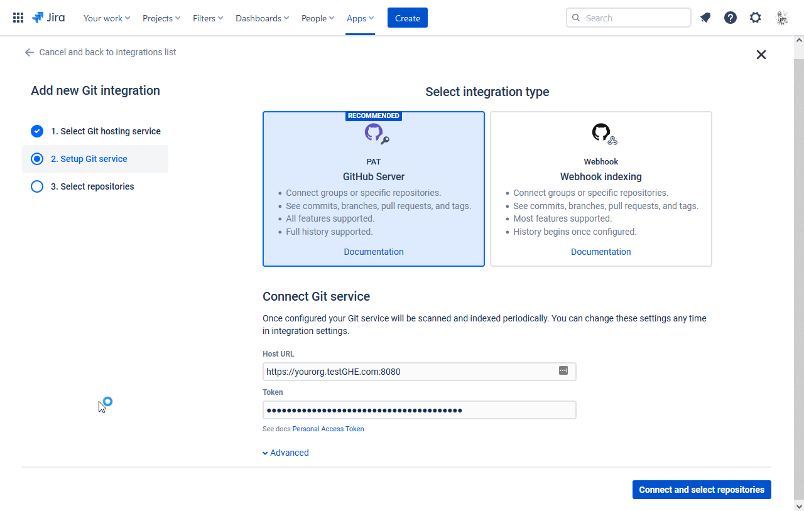The image size is (804, 511).
Task: Close the integration wizard with X
Action: coord(761,55)
